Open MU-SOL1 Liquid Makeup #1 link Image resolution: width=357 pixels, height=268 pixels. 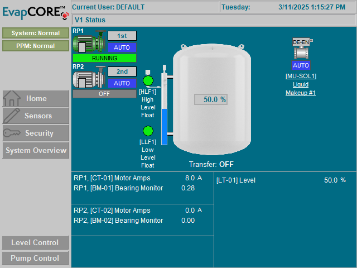[301, 84]
